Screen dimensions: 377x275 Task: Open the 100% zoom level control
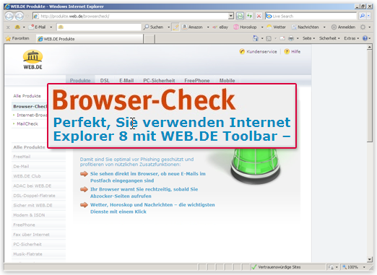tap(354, 267)
